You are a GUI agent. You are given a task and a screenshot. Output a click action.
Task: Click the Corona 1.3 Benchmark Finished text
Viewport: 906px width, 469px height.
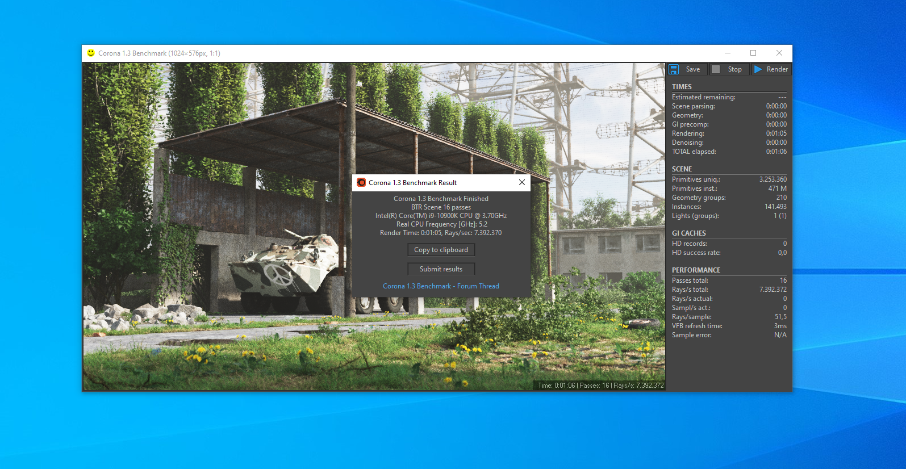coord(441,199)
